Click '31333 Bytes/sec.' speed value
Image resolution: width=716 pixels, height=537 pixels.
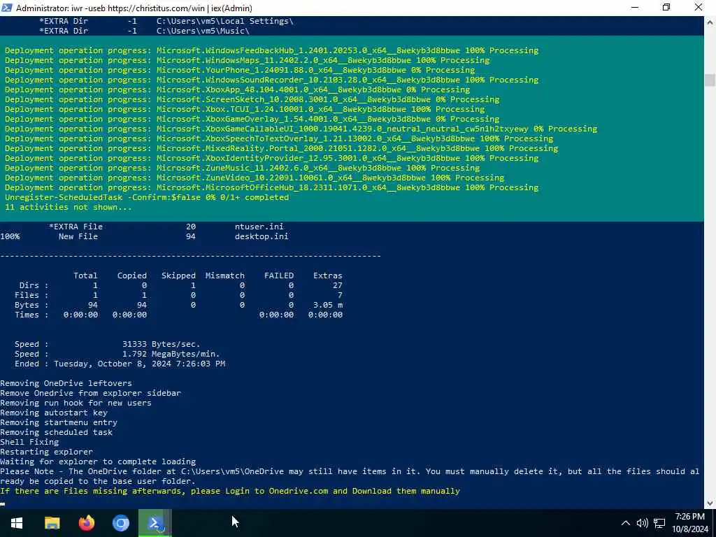click(162, 344)
